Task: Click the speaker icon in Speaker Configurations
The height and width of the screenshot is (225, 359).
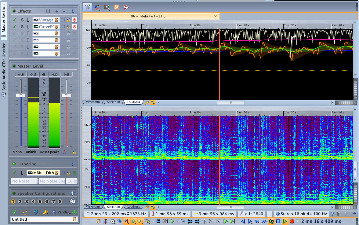Action: coord(72,193)
